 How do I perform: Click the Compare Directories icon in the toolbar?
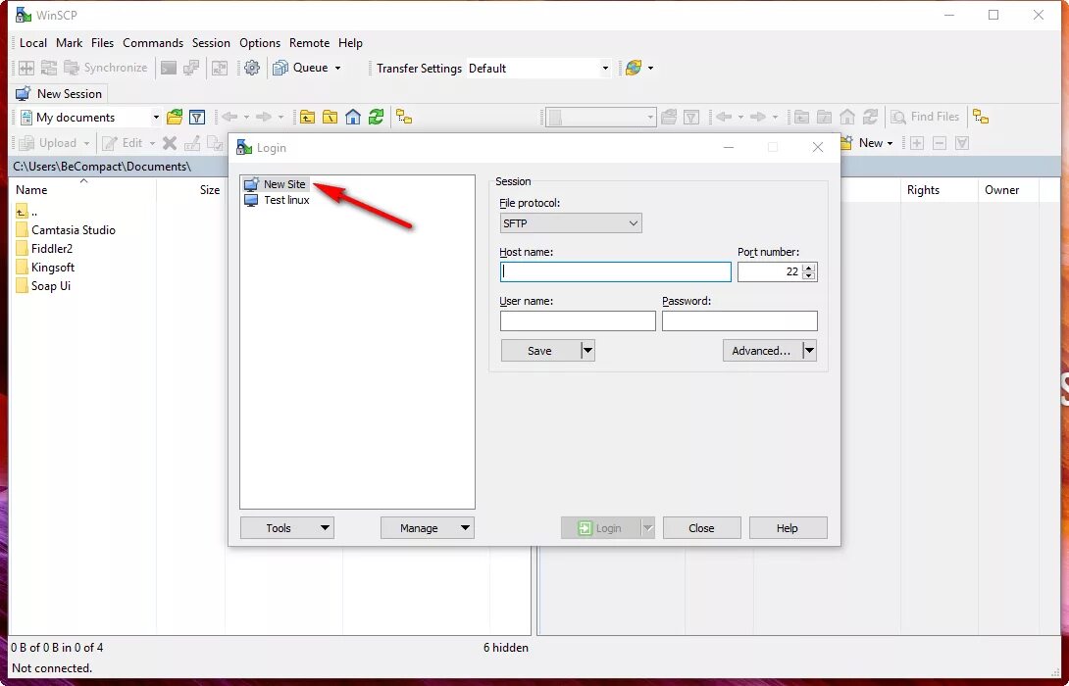tap(25, 68)
